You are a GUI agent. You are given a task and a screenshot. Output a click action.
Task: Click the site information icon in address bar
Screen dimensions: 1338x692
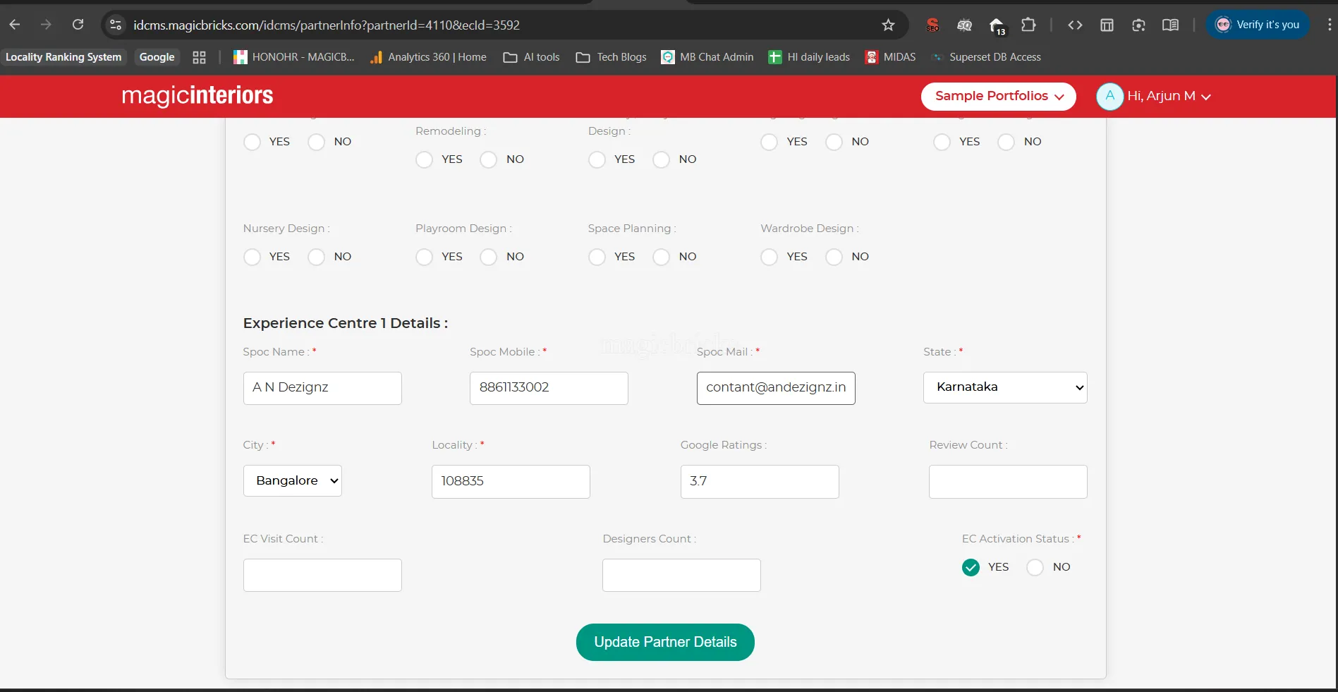[116, 25]
